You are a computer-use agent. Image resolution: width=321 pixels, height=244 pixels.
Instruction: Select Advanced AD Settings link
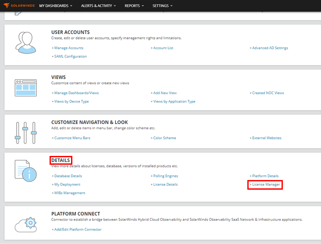[x=270, y=48]
